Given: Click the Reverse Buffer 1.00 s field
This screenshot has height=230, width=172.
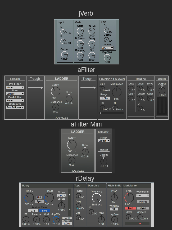Looking at the screenshot, I should 67,224.
